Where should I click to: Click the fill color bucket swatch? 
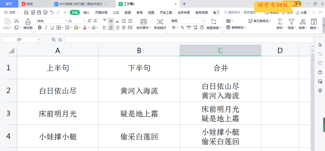click(x=76, y=27)
